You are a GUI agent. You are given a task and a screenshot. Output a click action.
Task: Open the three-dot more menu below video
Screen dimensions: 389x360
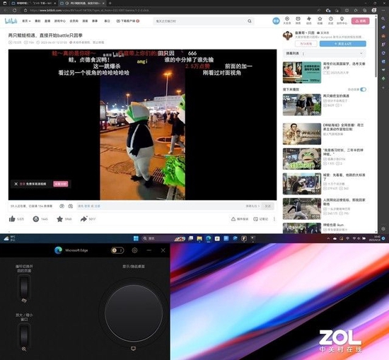click(274, 219)
